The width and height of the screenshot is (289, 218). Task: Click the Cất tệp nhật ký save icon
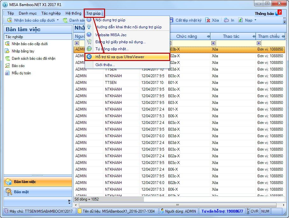coord(172,20)
